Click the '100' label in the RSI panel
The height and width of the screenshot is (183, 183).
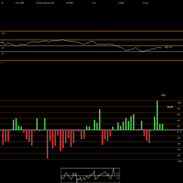point(3,33)
